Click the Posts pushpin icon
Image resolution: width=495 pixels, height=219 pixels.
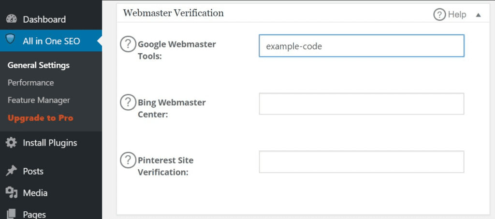point(12,171)
